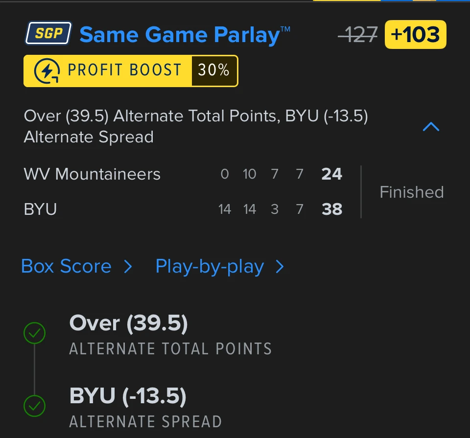470x438 pixels.
Task: Click the Profit Boost 30% banner
Action: (x=131, y=71)
